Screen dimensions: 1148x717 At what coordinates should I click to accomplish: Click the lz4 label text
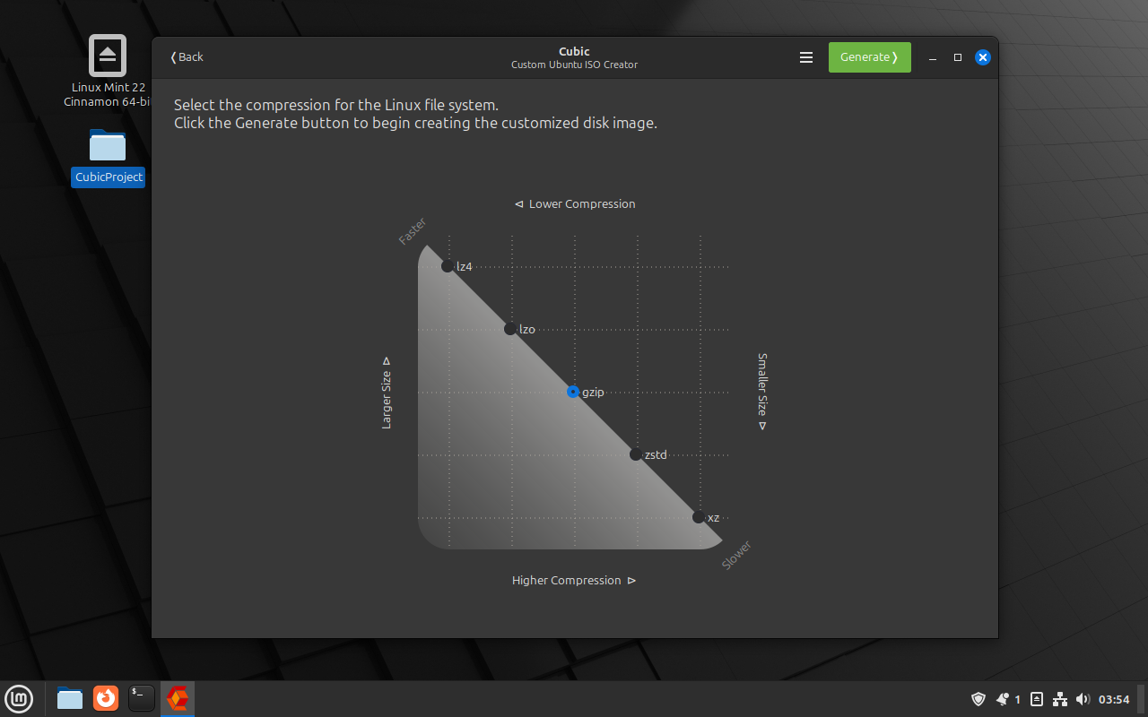(x=464, y=266)
